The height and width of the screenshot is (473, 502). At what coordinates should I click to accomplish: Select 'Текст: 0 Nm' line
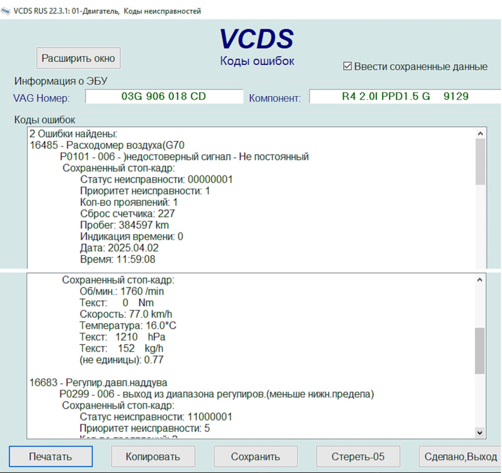click(117, 302)
